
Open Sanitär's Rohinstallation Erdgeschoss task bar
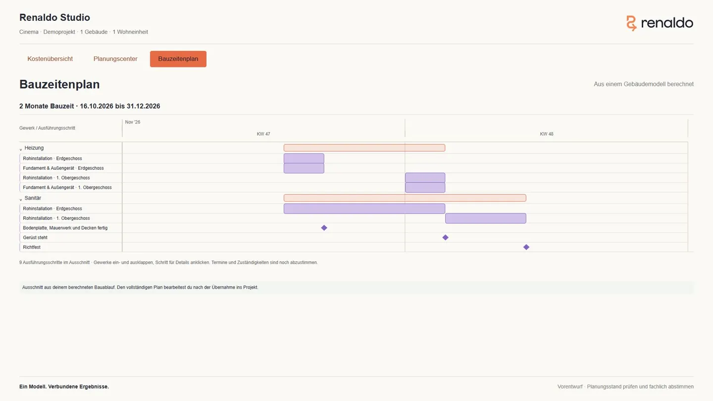click(364, 208)
